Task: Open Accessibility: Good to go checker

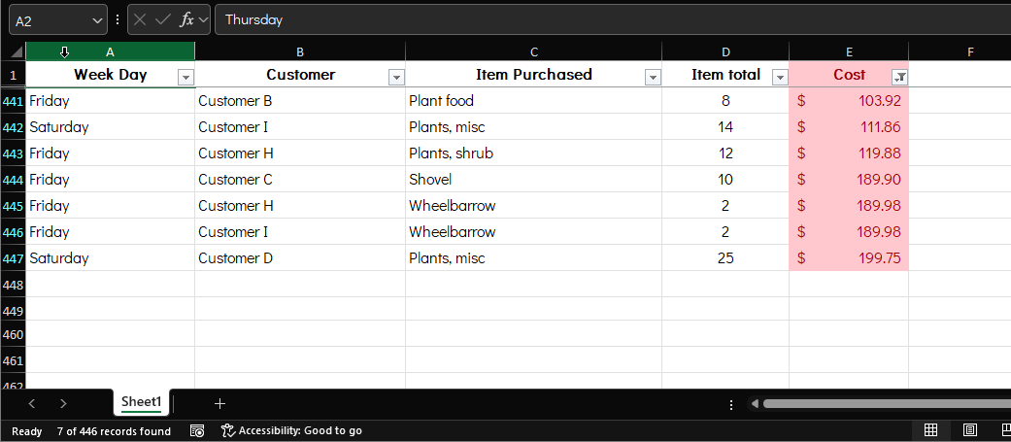Action: (x=291, y=430)
